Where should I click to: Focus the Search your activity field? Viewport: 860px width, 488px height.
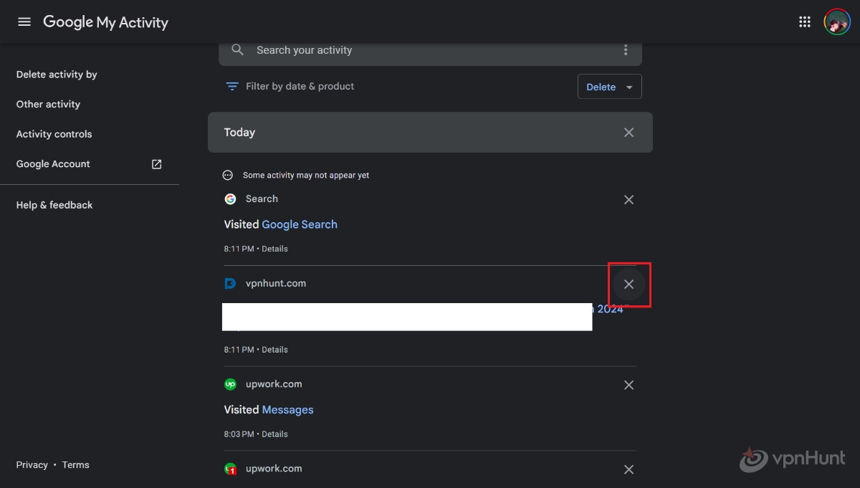(430, 50)
